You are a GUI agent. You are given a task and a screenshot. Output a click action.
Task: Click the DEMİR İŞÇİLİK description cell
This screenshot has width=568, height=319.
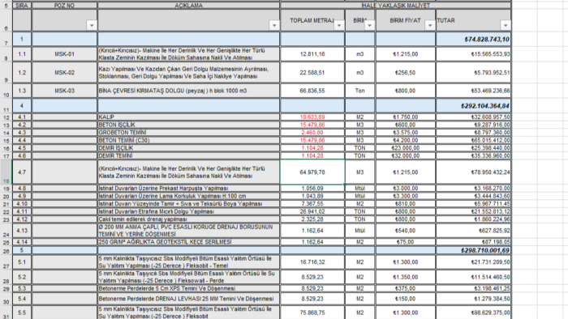pyautogui.click(x=188, y=148)
